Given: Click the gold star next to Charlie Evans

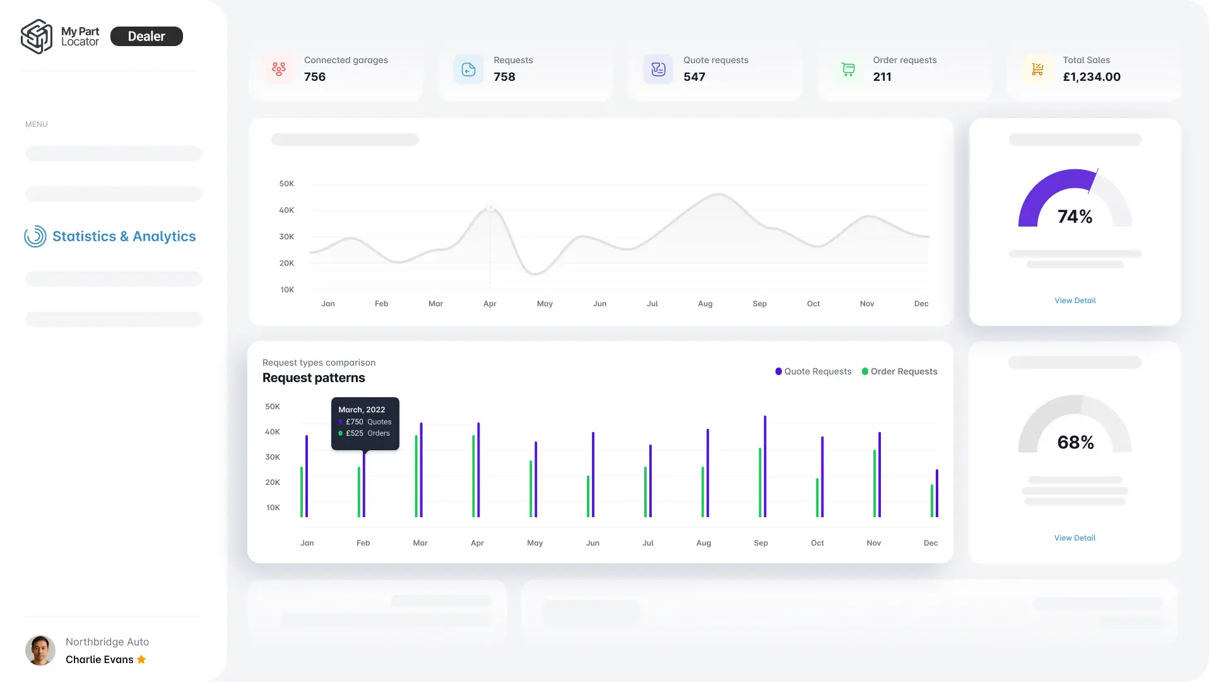Looking at the screenshot, I should 141,659.
